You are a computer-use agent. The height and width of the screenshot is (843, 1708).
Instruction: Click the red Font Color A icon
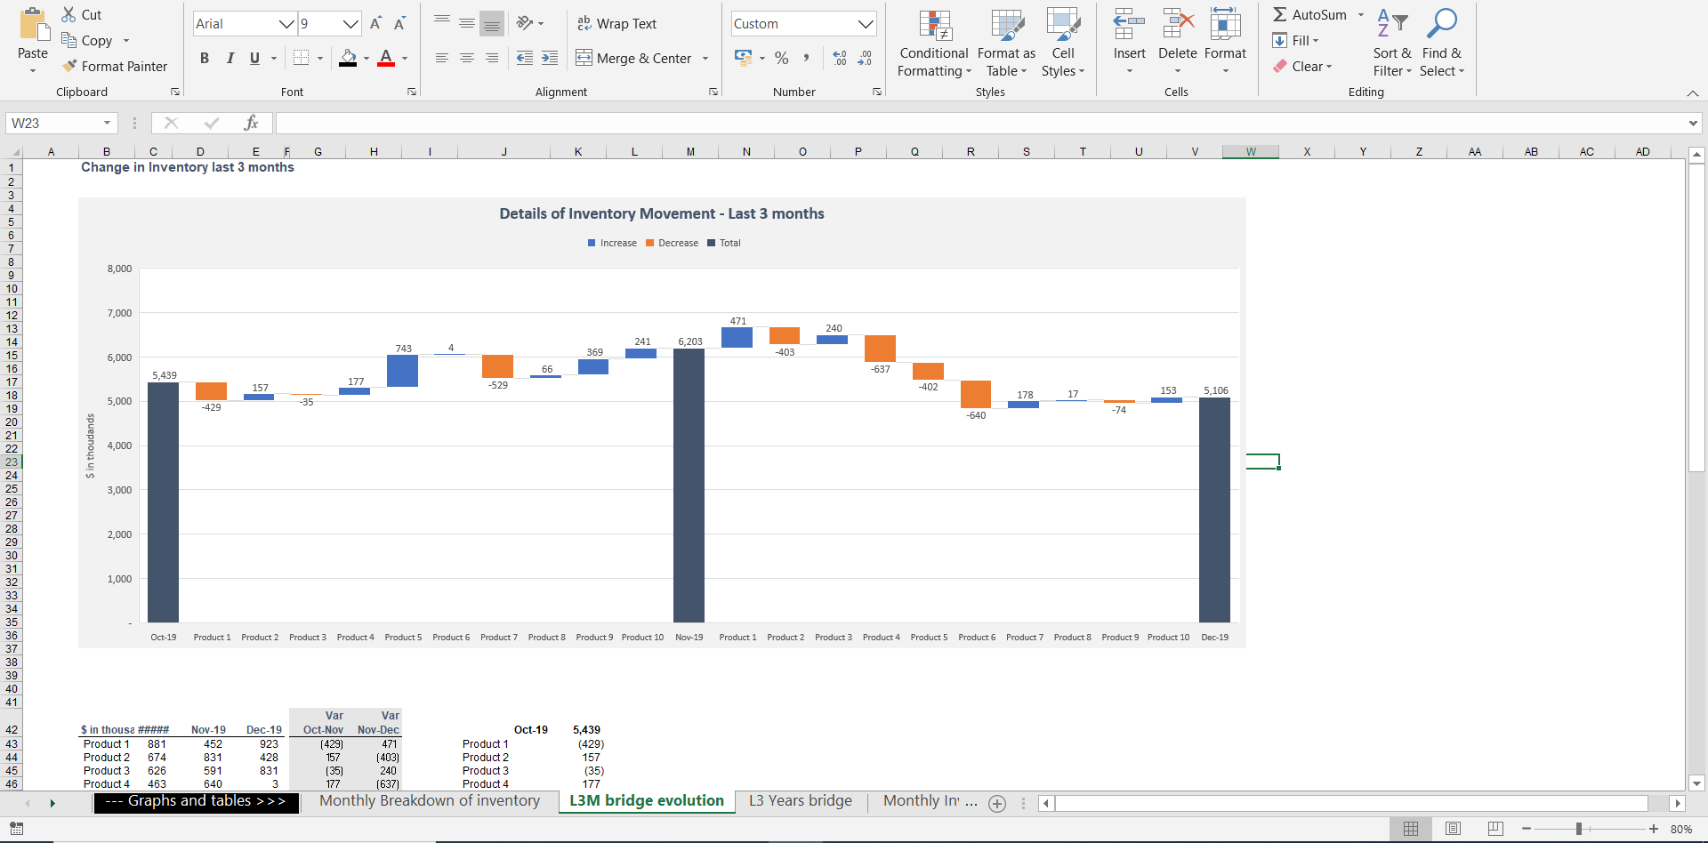386,58
